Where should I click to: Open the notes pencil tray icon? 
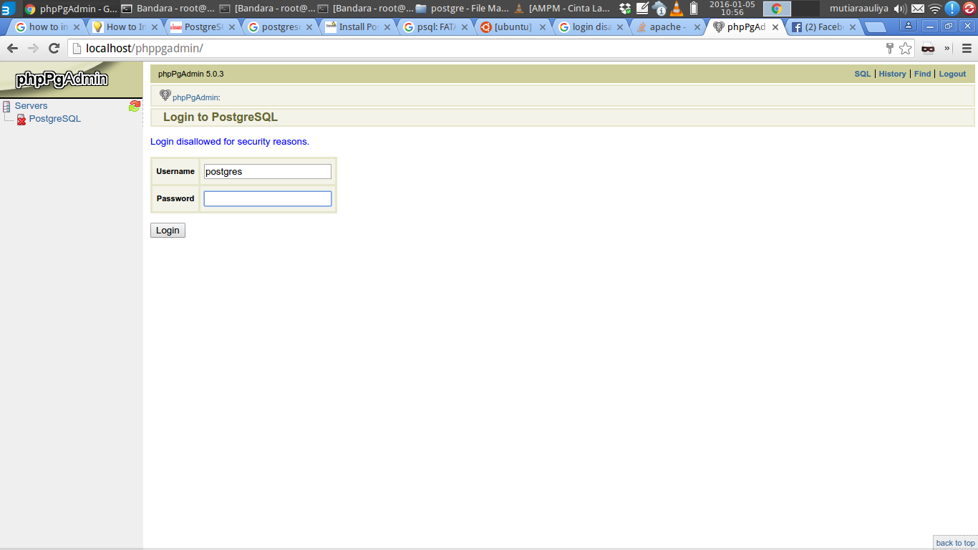(x=642, y=9)
